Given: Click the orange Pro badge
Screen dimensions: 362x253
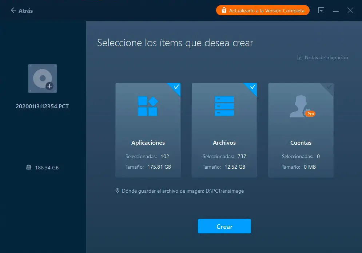Looking at the screenshot, I should pyautogui.click(x=310, y=114).
